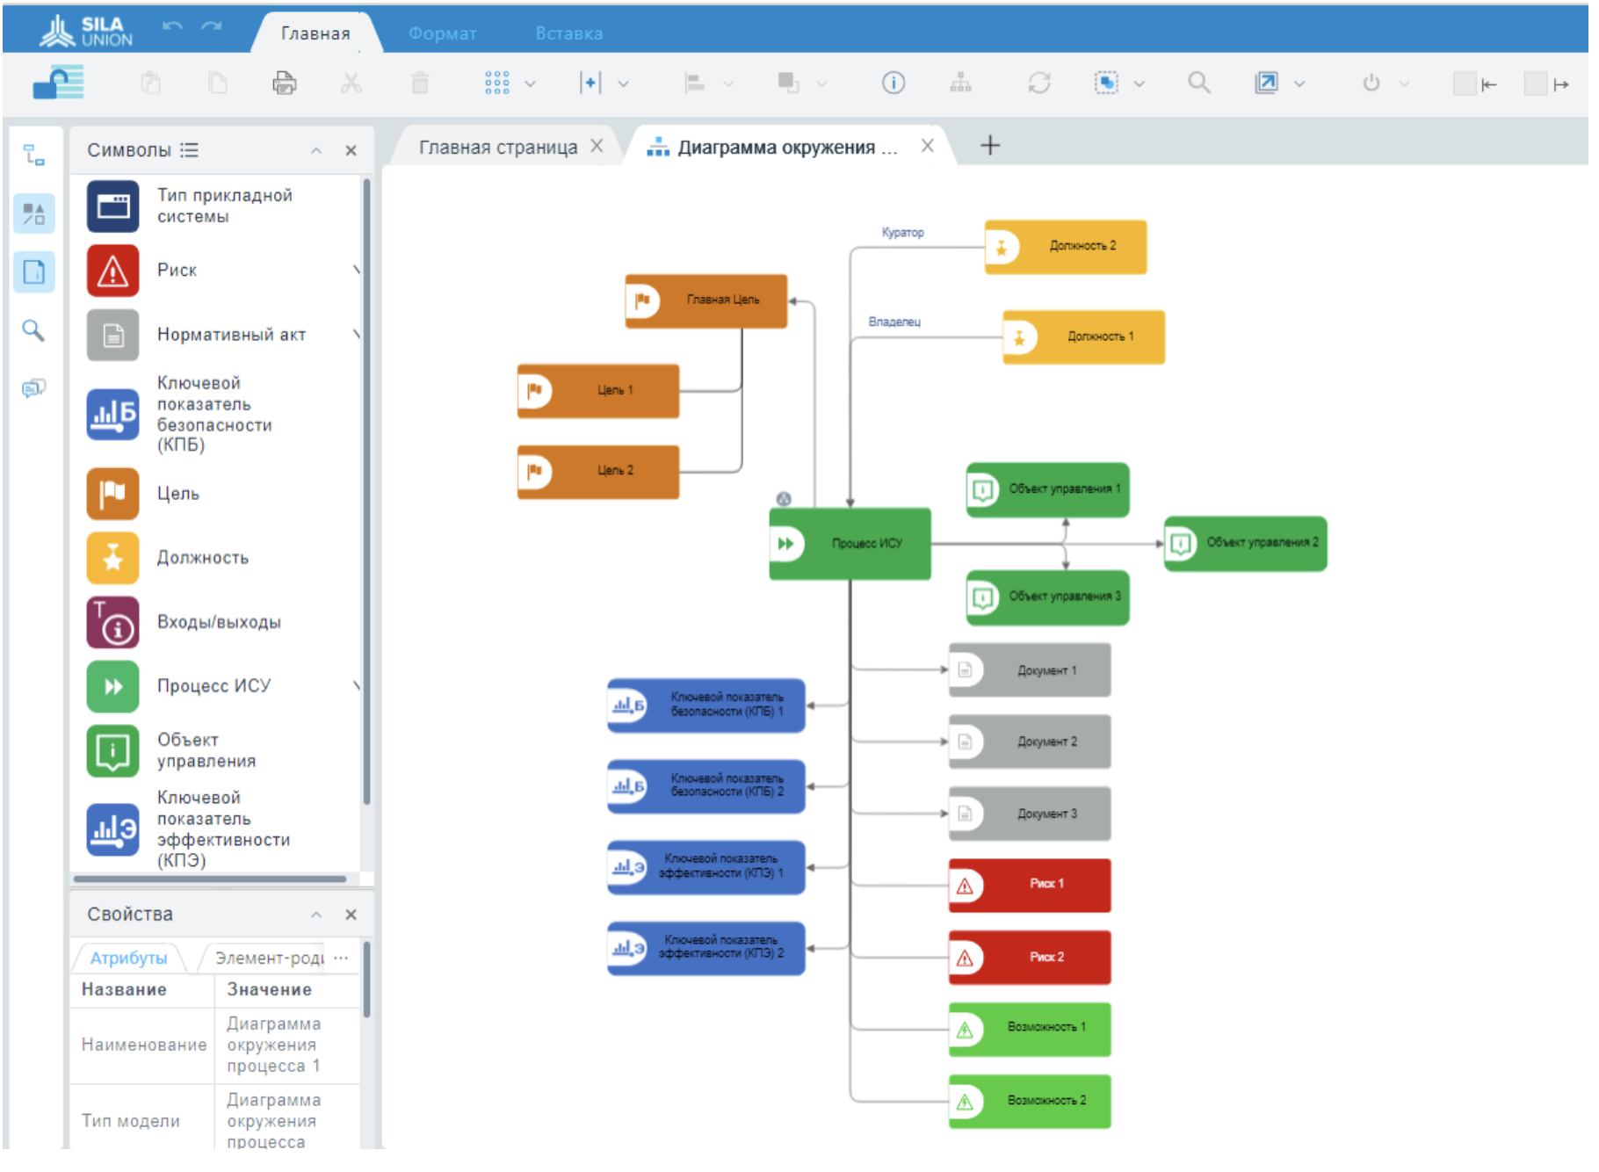Add a new tab with plus button
The image size is (1599, 1172).
[989, 146]
